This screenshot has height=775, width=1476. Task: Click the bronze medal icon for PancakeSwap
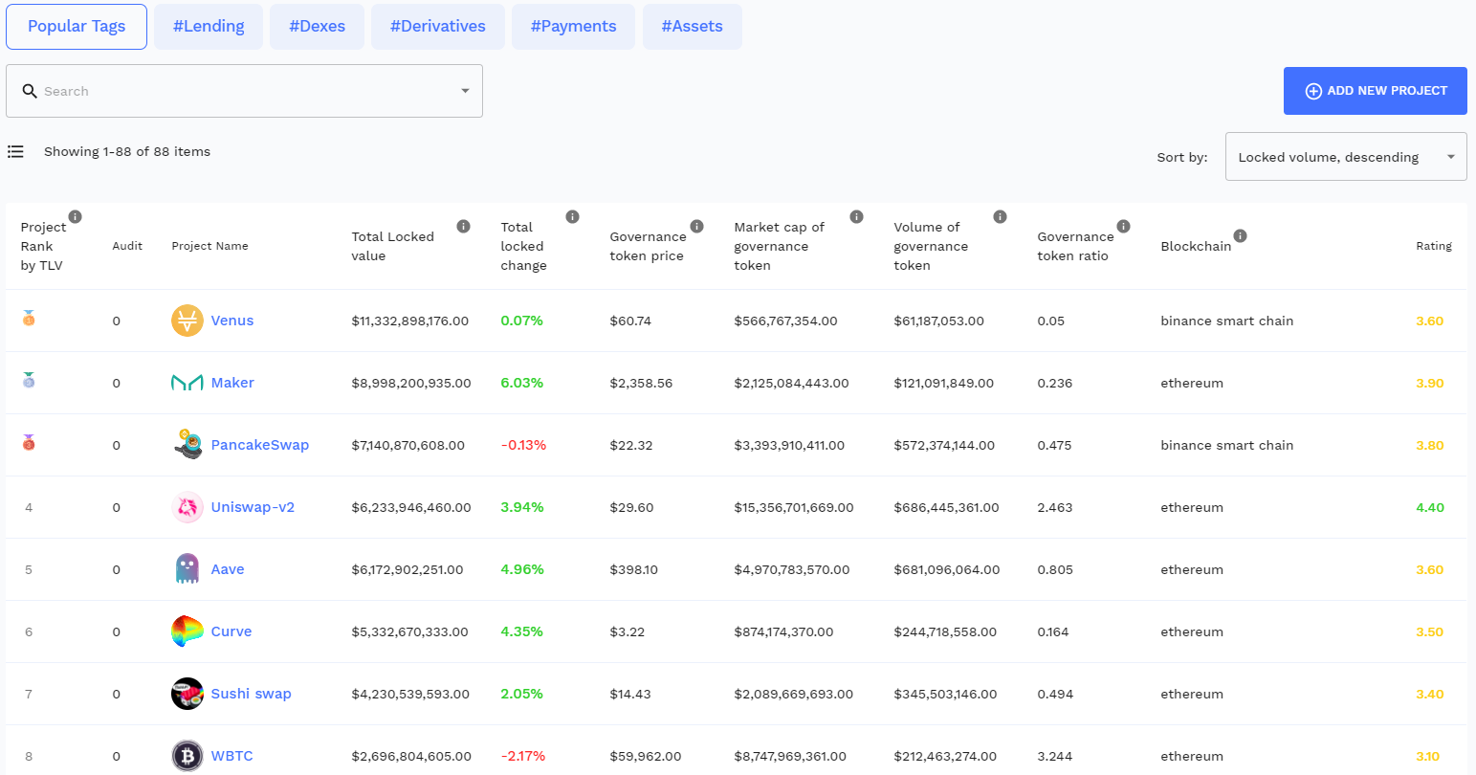coord(29,442)
